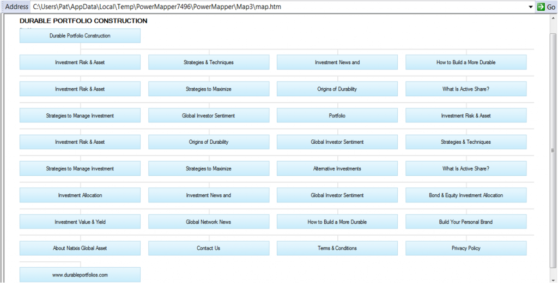Open Investment News and box beside Strategies & Techniques
This screenshot has height=283, width=558.
337,62
